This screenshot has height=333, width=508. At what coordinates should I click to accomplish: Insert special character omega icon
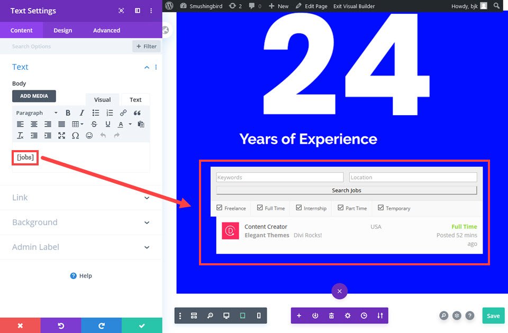(x=75, y=136)
